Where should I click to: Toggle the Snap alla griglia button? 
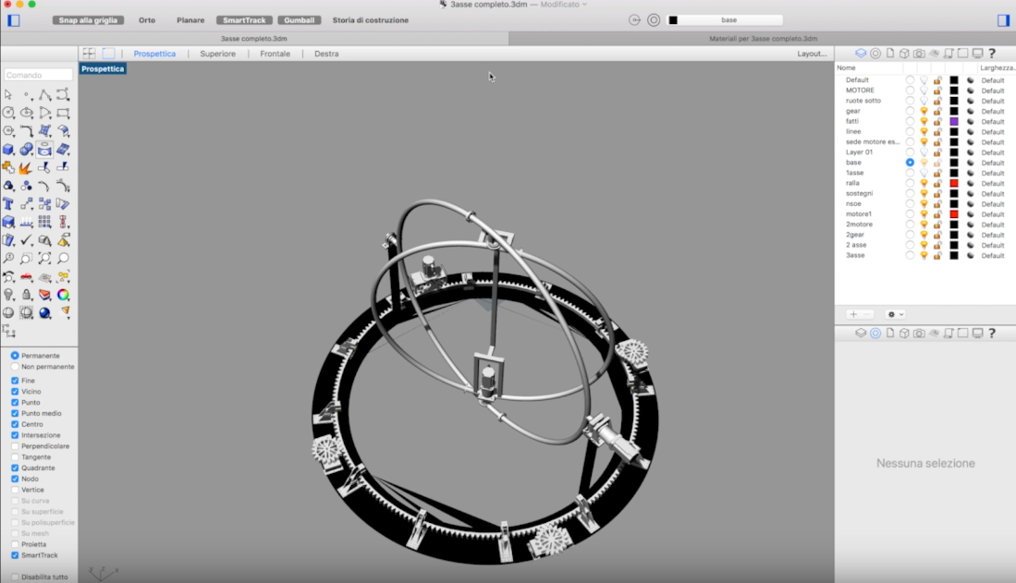88,20
